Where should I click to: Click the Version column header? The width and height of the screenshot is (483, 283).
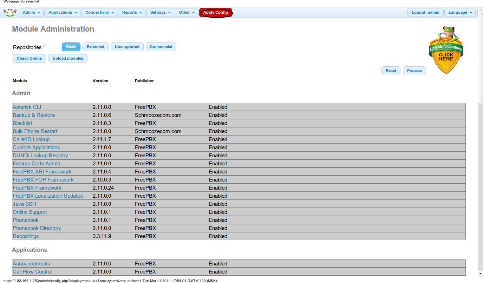pyautogui.click(x=100, y=81)
